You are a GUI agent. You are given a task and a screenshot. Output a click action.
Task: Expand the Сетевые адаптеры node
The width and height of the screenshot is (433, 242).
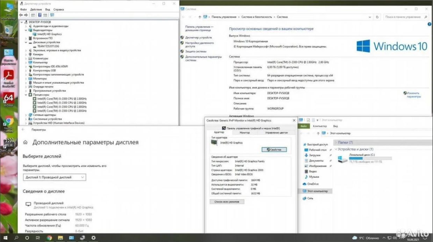[26, 115]
